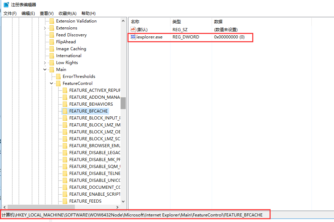Click the folder icon of FEATURE_FEEDS
The width and height of the screenshot is (334, 222).
(65, 201)
